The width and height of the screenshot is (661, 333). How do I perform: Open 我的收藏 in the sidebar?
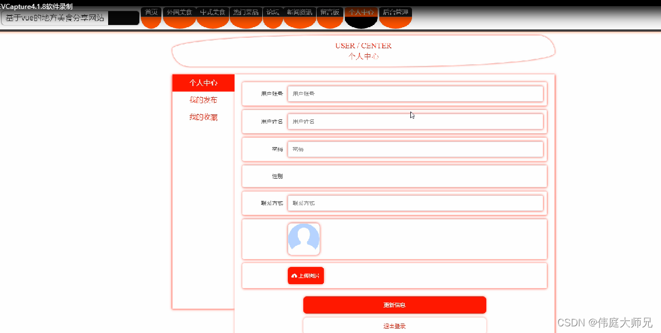(203, 117)
